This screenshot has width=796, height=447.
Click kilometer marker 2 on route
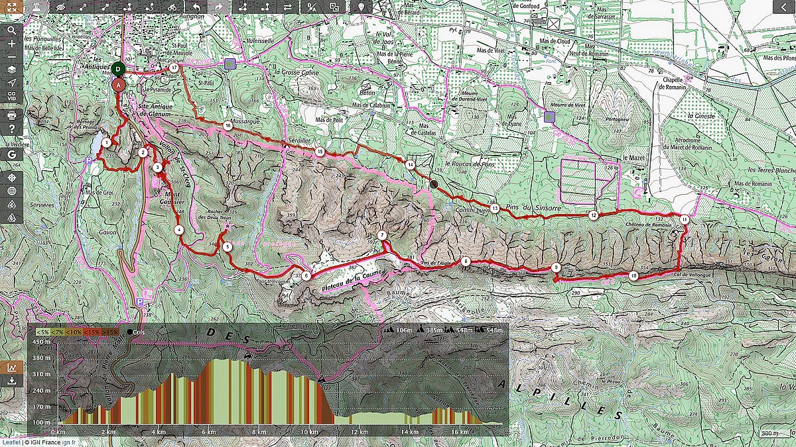143,152
